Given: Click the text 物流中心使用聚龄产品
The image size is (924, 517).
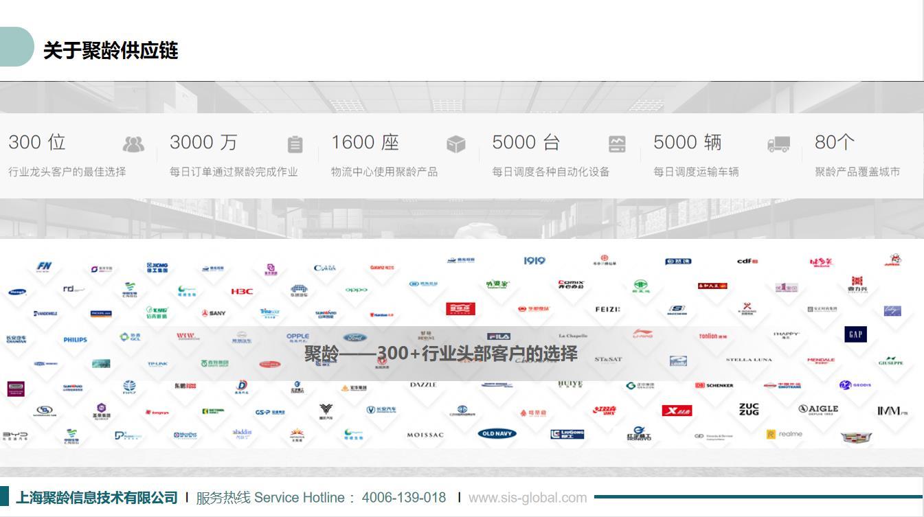Looking at the screenshot, I should (385, 172).
